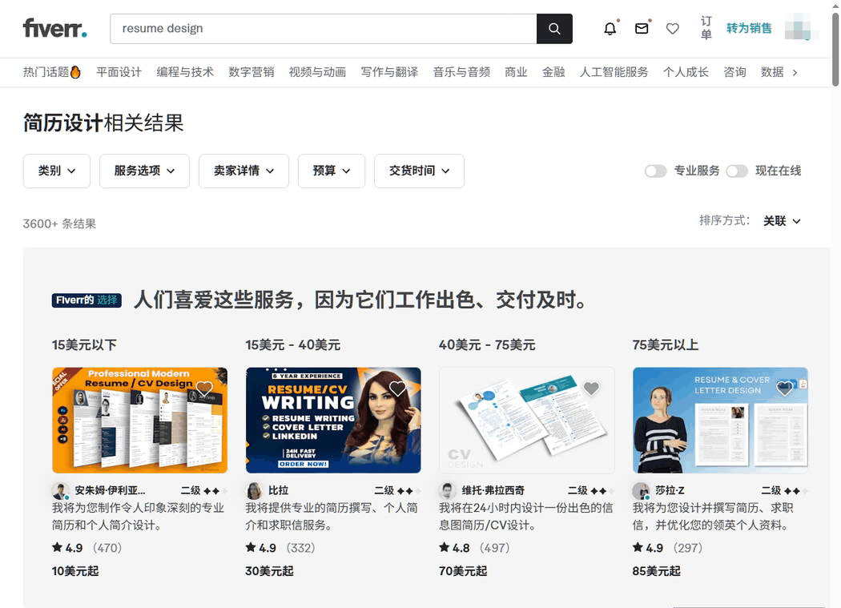Open the 视频与动画 category menu

click(317, 72)
